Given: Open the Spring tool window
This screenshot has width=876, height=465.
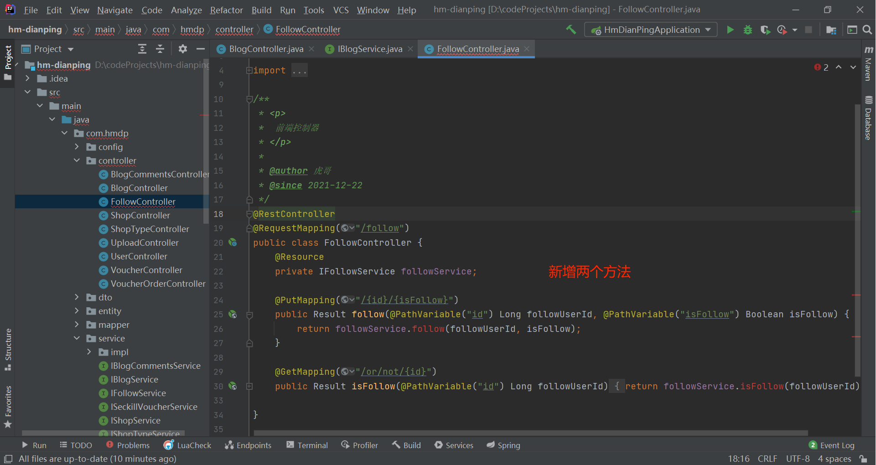Looking at the screenshot, I should pyautogui.click(x=503, y=445).
